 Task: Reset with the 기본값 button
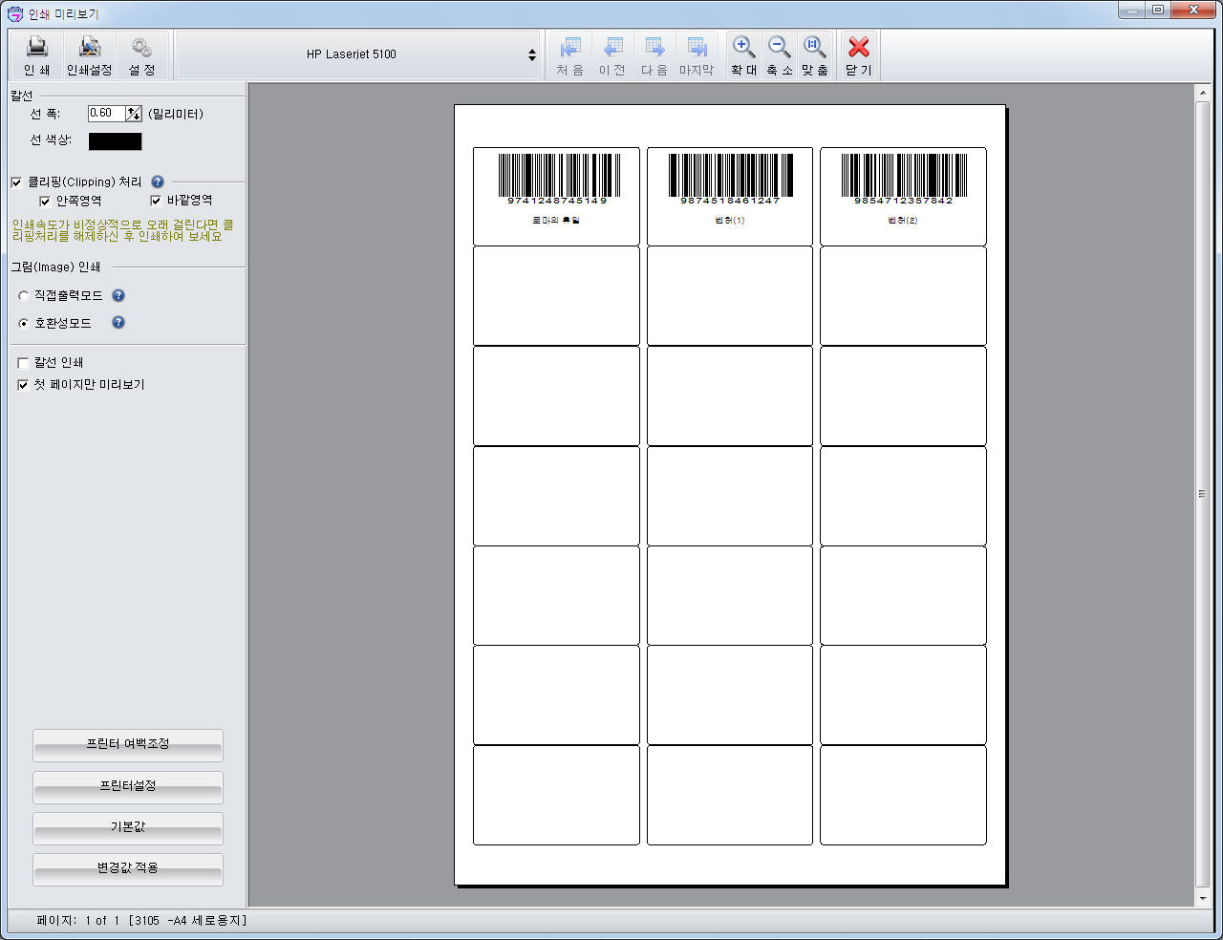(x=128, y=828)
